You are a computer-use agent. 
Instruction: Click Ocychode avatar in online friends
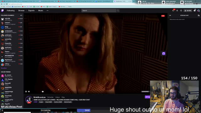(x=3, y=96)
